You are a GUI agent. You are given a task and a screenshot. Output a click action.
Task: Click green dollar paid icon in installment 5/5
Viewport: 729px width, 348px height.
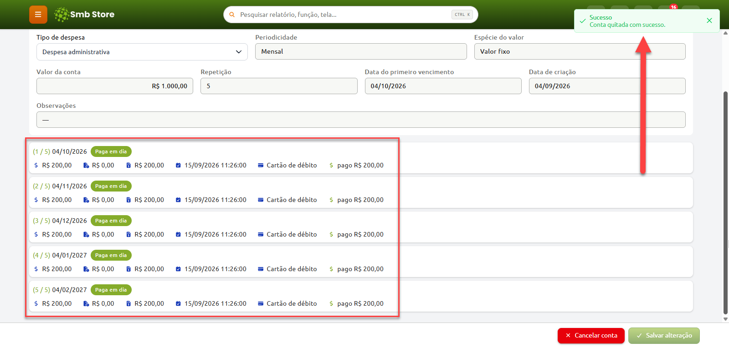click(x=331, y=303)
